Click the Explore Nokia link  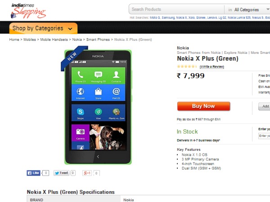click(237, 53)
